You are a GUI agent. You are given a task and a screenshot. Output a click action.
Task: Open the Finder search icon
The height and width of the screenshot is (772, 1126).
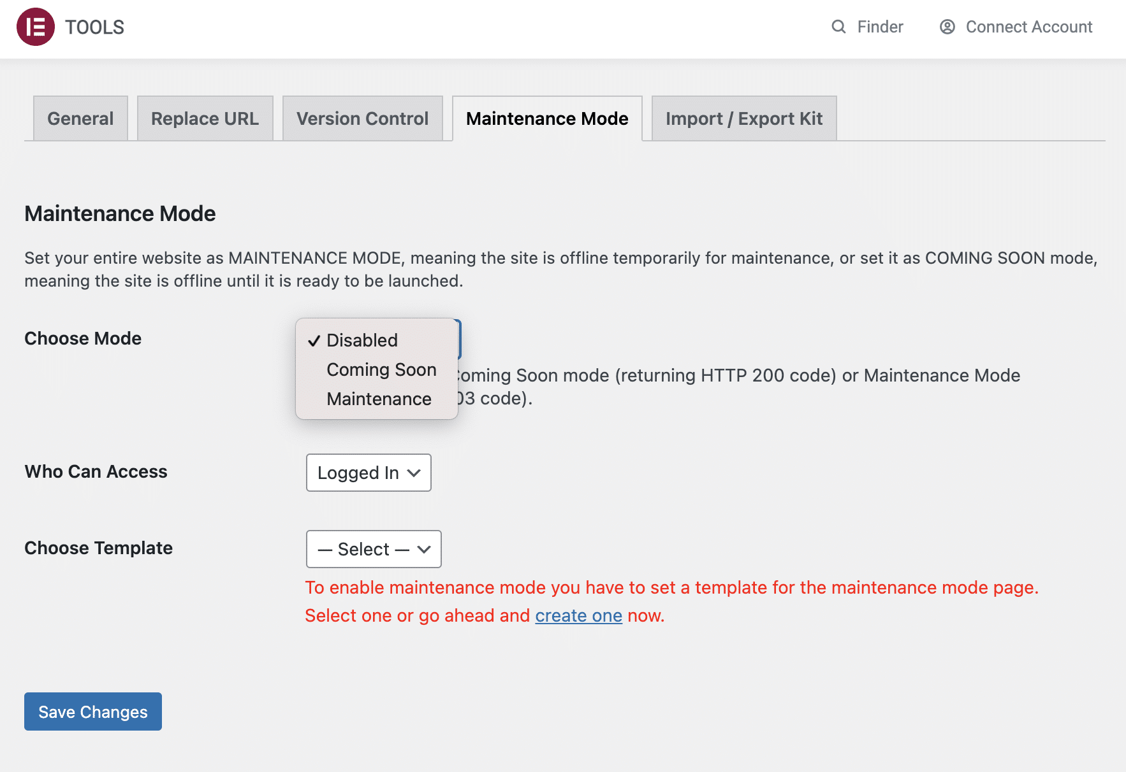(838, 27)
